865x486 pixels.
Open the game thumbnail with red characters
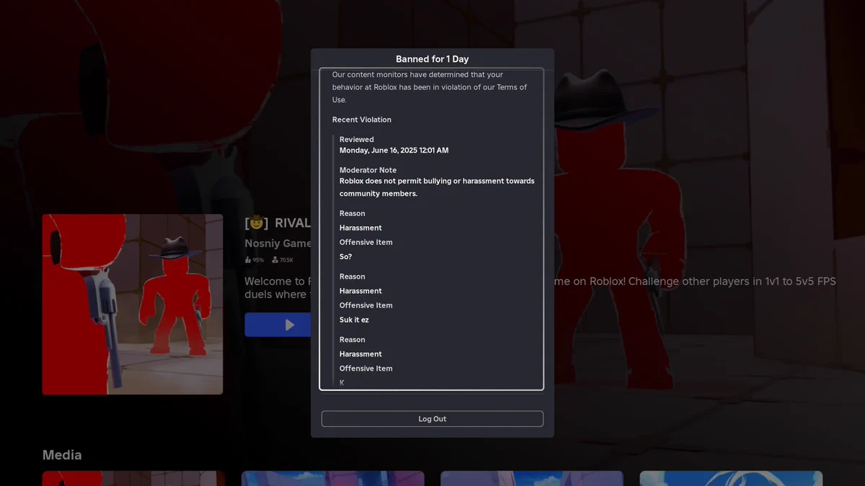(133, 304)
